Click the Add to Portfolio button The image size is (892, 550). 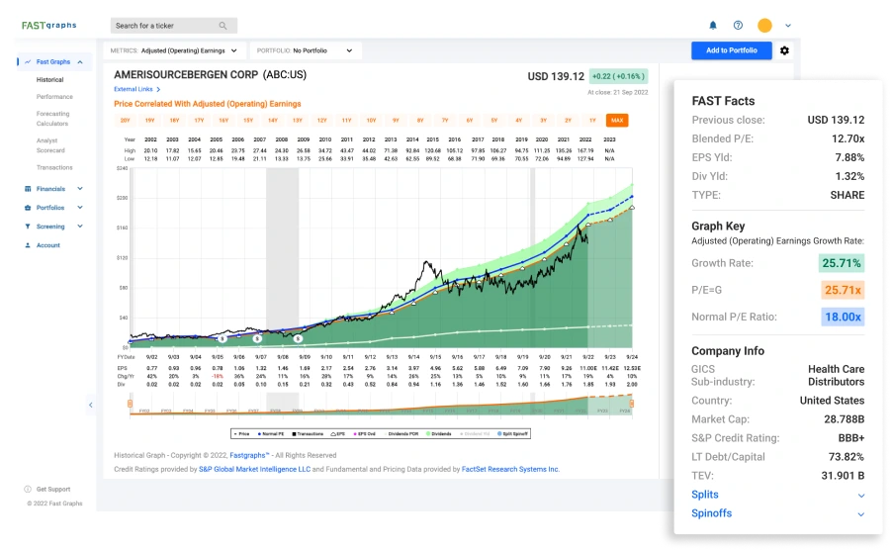[732, 50]
